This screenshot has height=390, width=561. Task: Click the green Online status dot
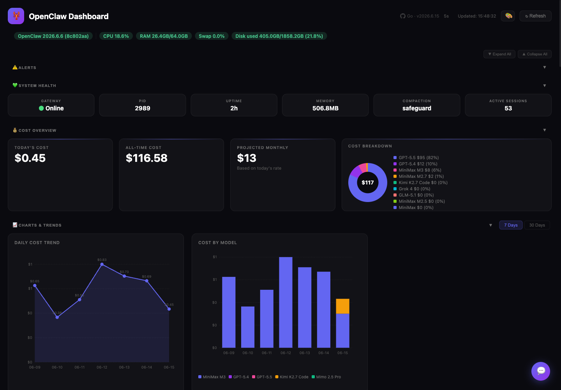click(x=41, y=108)
